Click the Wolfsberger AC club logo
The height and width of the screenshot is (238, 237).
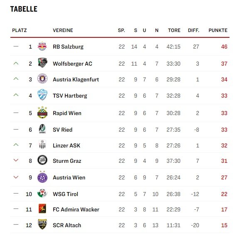pyautogui.click(x=42, y=63)
